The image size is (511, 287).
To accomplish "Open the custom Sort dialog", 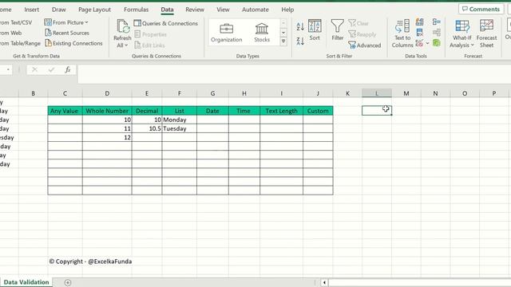I will pyautogui.click(x=315, y=30).
